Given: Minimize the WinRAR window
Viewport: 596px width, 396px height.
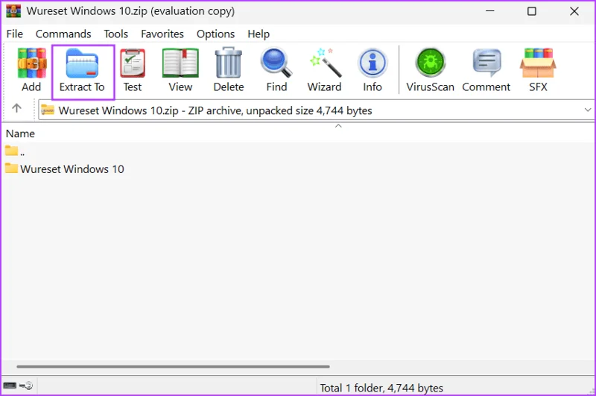Looking at the screenshot, I should pos(490,11).
